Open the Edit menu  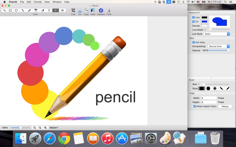coord(29,2)
